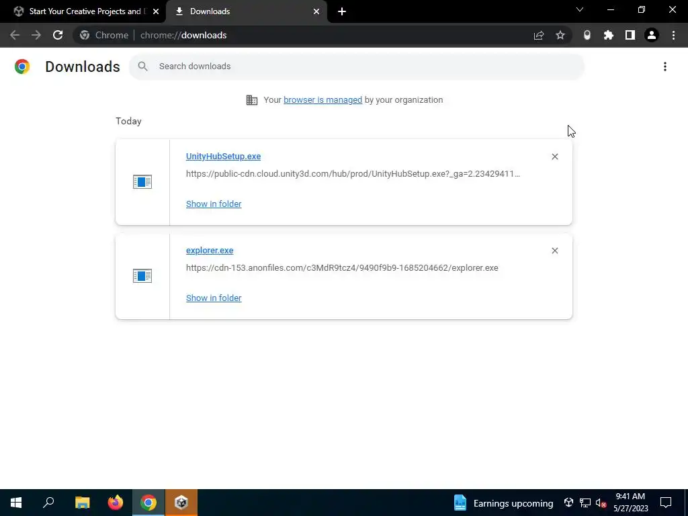
Task: Click the Chrome taskbar icon
Action: pos(148,503)
